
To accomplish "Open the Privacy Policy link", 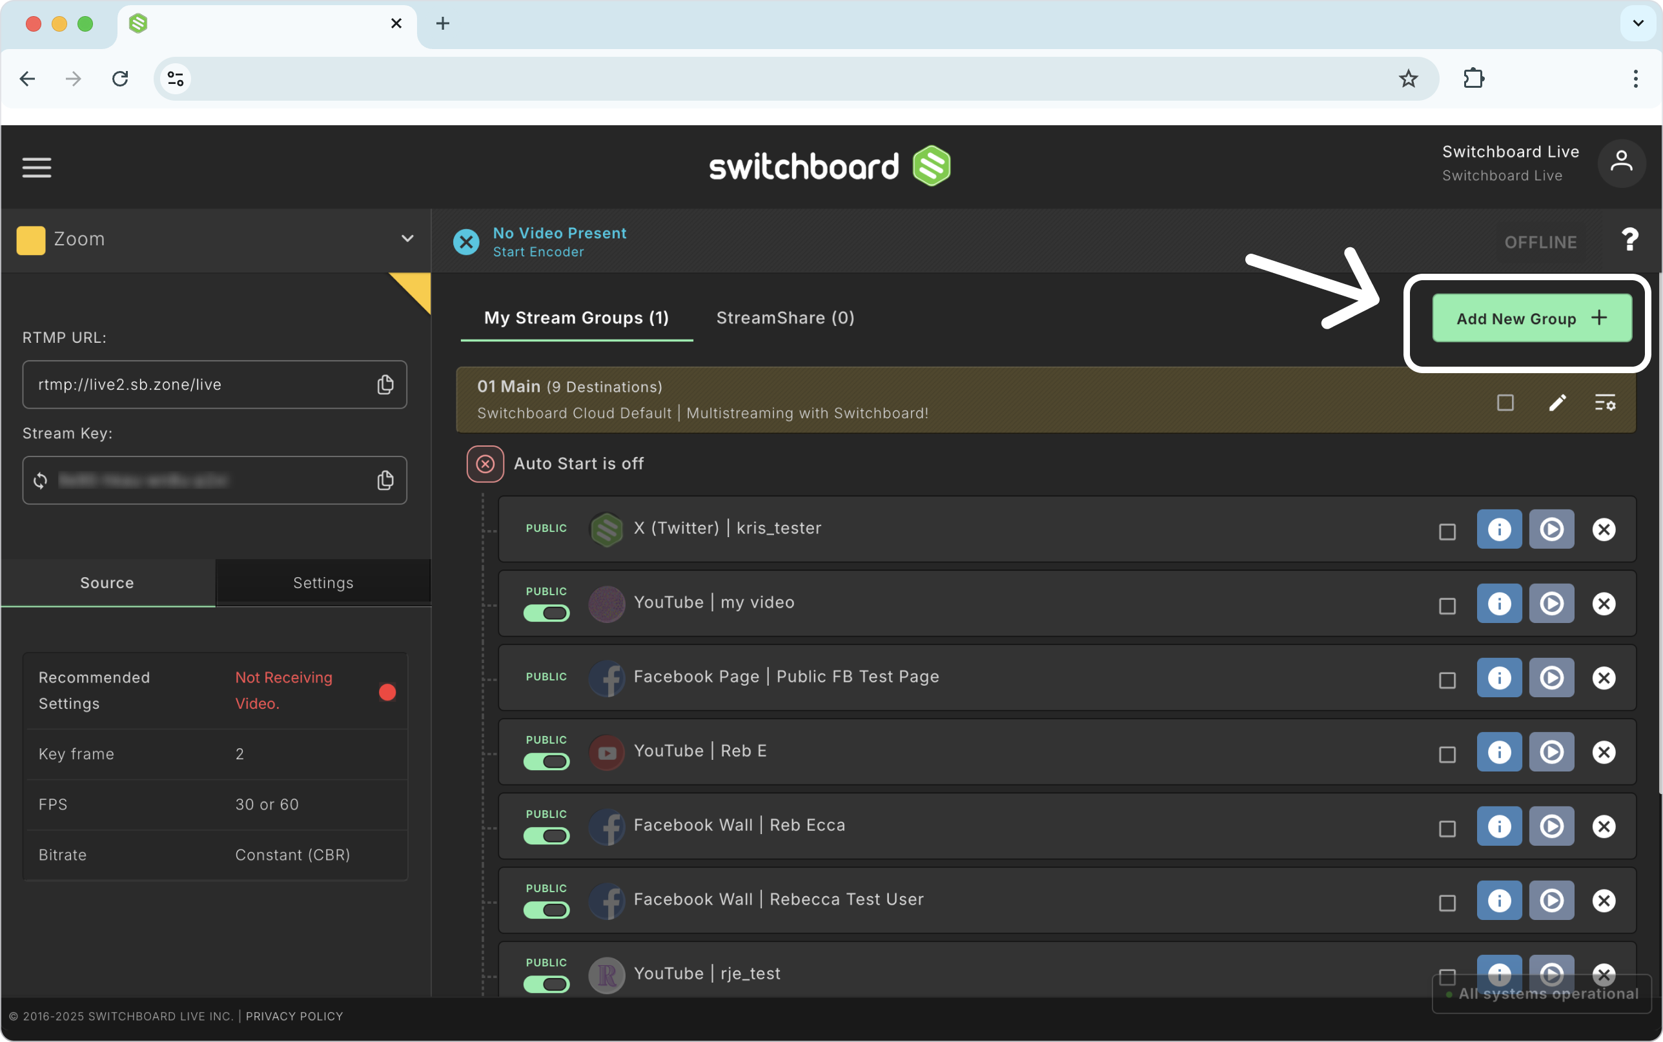I will coord(294,1017).
